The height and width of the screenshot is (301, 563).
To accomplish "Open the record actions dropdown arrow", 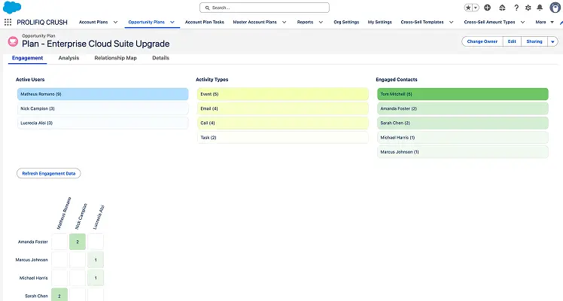I will [553, 41].
